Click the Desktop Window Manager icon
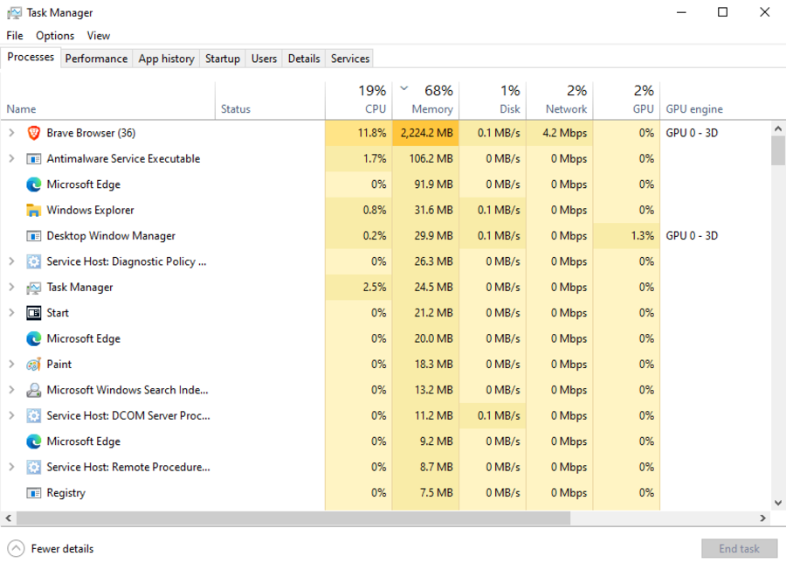 coord(33,236)
